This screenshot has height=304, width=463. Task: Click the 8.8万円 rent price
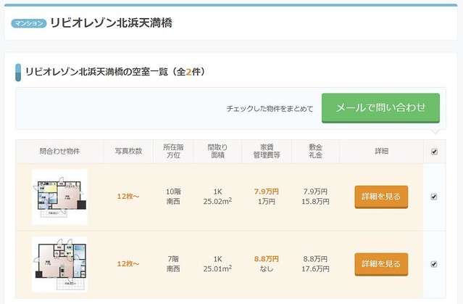[267, 259]
